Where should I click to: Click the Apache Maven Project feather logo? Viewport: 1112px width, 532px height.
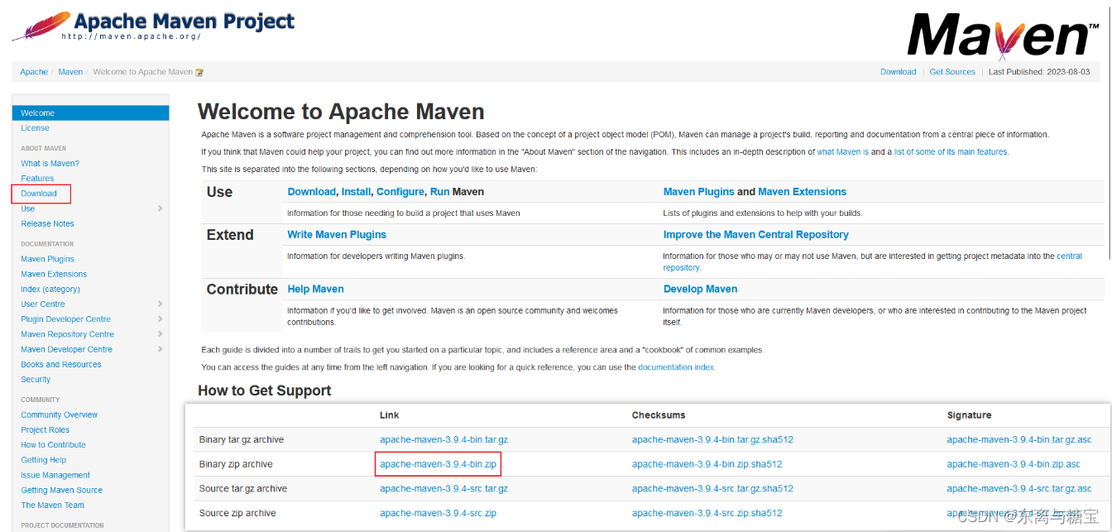[153, 26]
